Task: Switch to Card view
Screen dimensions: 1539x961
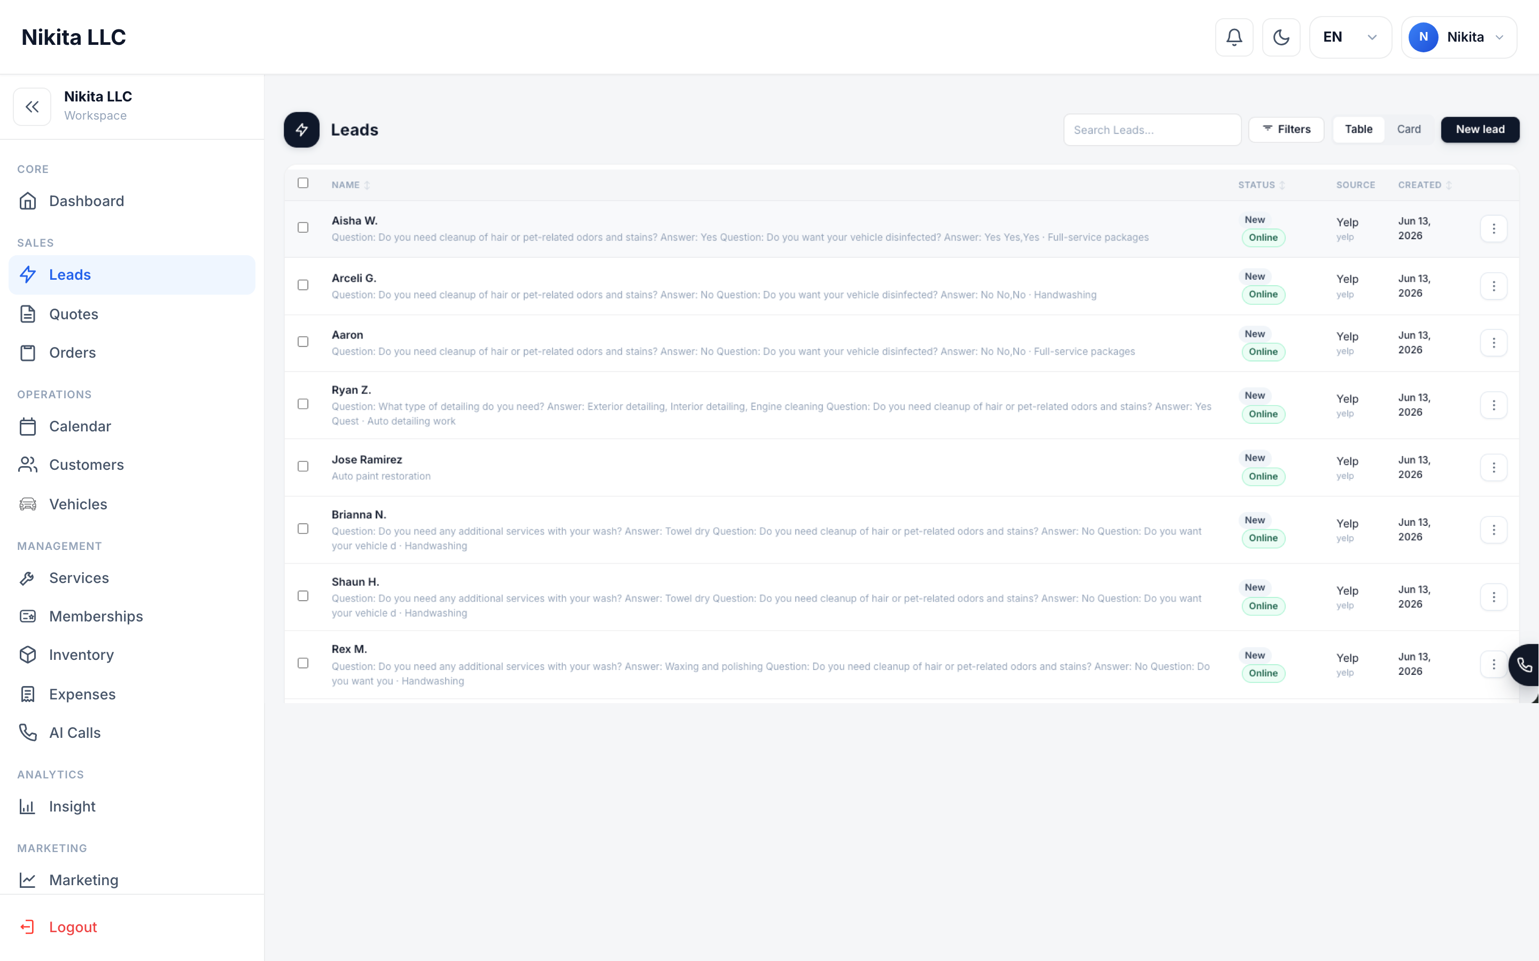Action: [1409, 130]
